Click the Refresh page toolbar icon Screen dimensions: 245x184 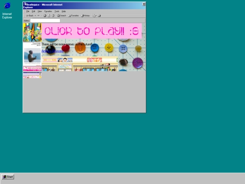49,15
